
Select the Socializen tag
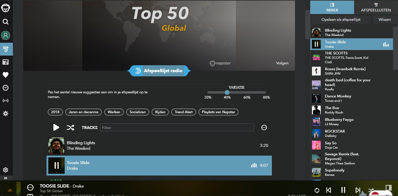(138, 112)
